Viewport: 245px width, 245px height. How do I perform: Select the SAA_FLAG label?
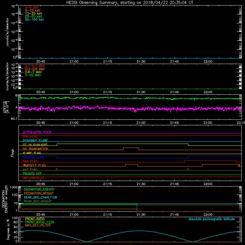point(30,161)
